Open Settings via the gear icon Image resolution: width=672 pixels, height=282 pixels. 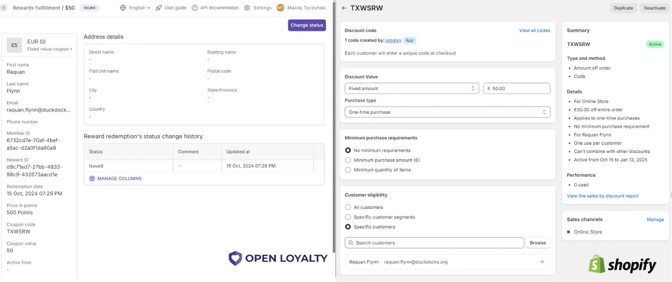coord(247,8)
